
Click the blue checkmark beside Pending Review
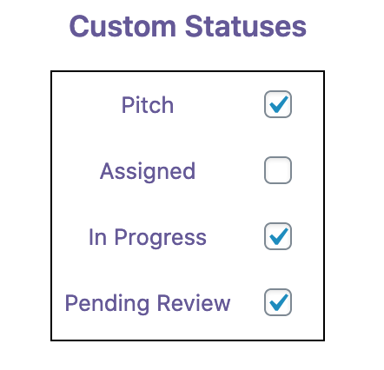click(279, 302)
